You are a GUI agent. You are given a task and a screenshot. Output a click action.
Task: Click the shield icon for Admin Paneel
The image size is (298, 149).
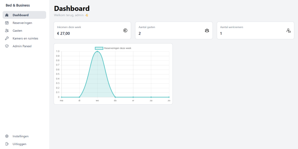tap(7, 46)
